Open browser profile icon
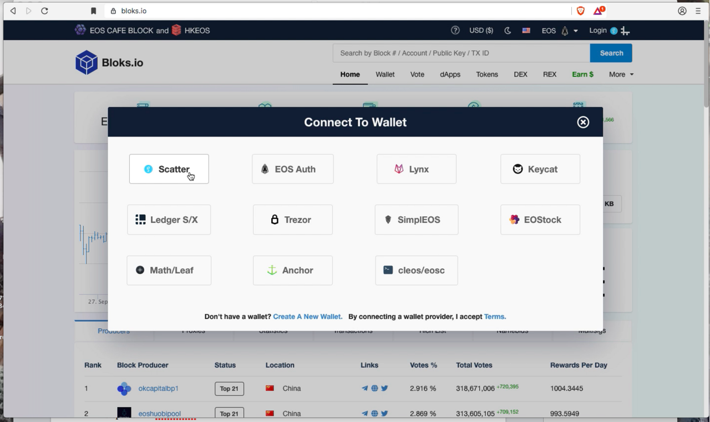 [682, 11]
